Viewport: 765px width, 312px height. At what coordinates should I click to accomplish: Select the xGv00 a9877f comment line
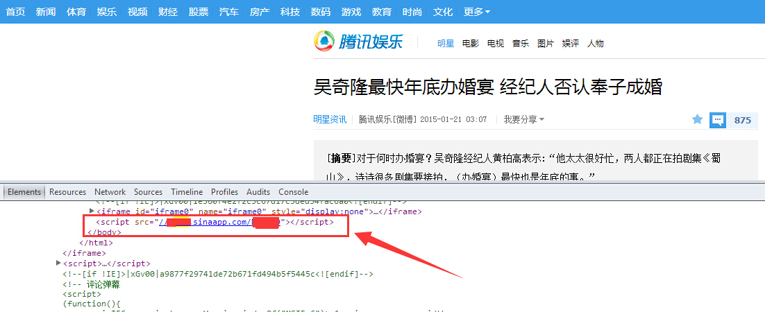click(217, 274)
